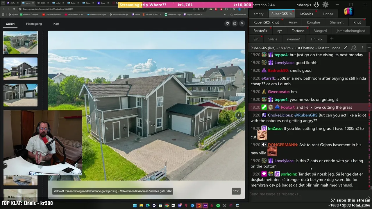
Task: Open Google Chrome from the taskbar
Action: pos(167,206)
